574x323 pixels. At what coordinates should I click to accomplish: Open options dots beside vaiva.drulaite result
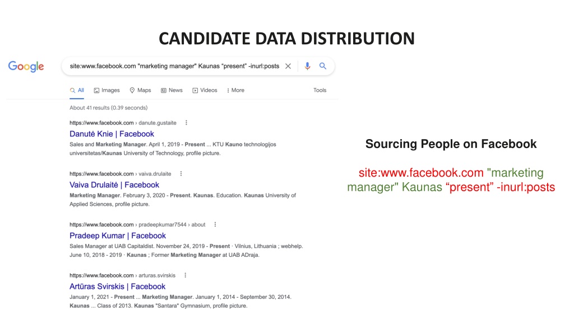tap(181, 174)
